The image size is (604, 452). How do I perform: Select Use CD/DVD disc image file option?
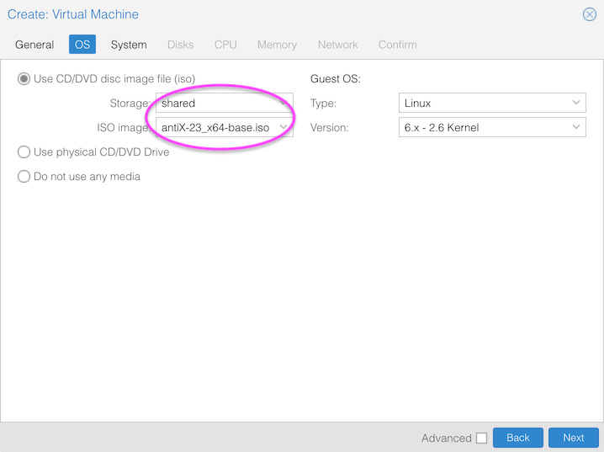click(x=24, y=79)
